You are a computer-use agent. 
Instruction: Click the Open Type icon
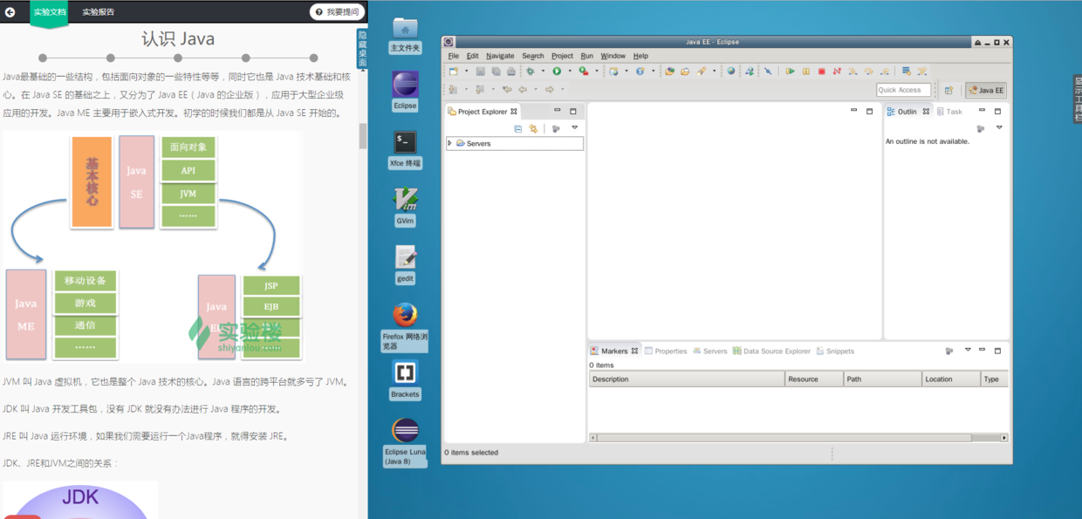669,72
